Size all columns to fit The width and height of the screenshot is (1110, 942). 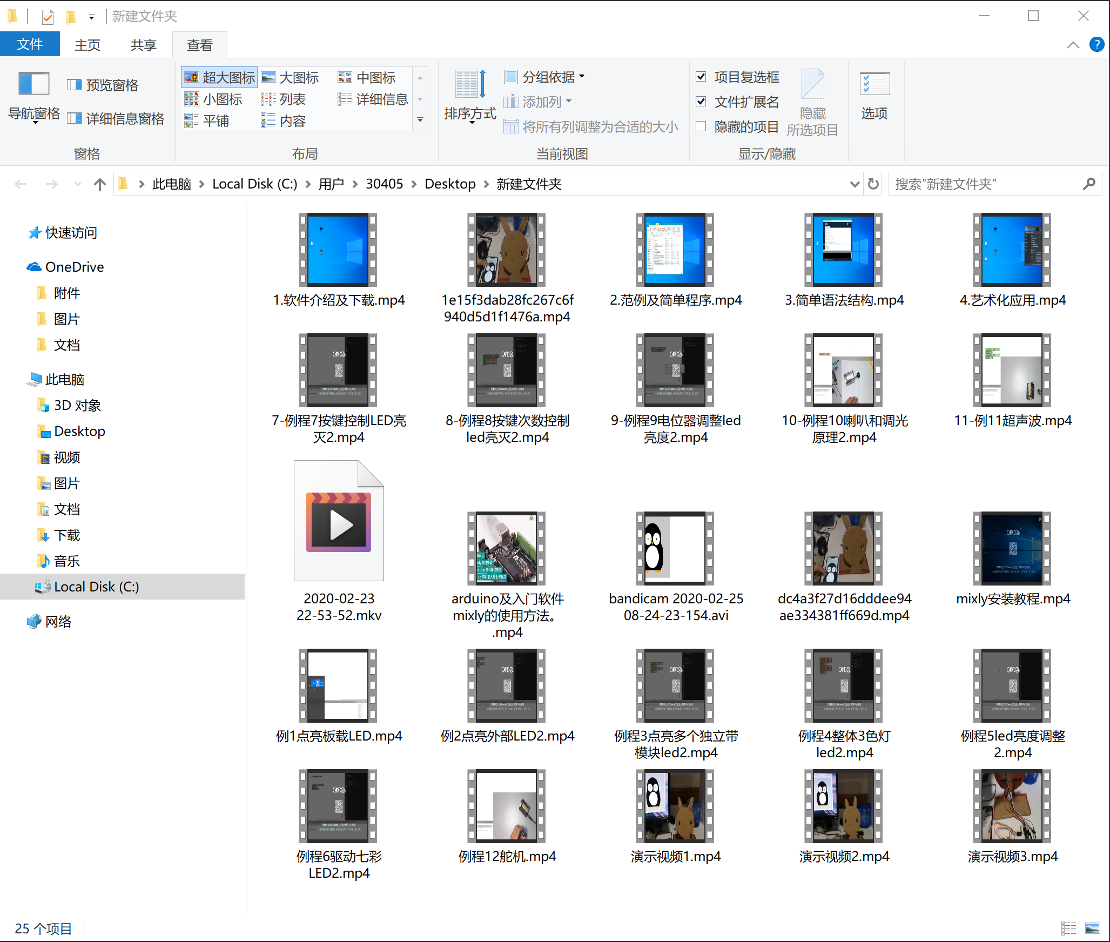[591, 127]
